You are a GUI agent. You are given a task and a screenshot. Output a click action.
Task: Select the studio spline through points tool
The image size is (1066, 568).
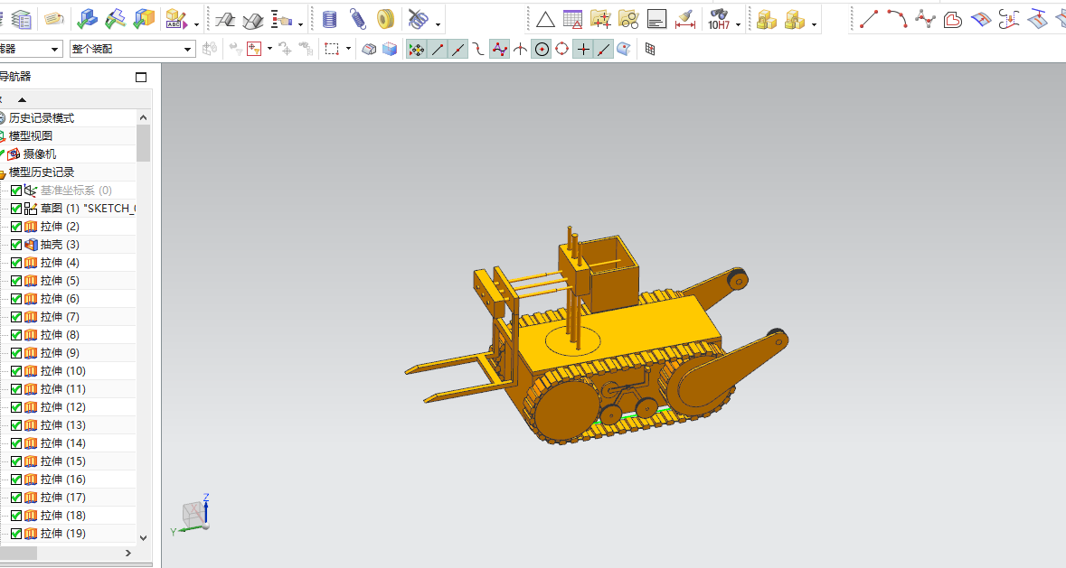pyautogui.click(x=925, y=19)
